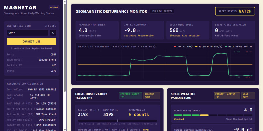Click the refresh ports icon next to COM7
The height and width of the screenshot is (131, 263).
(53, 33)
